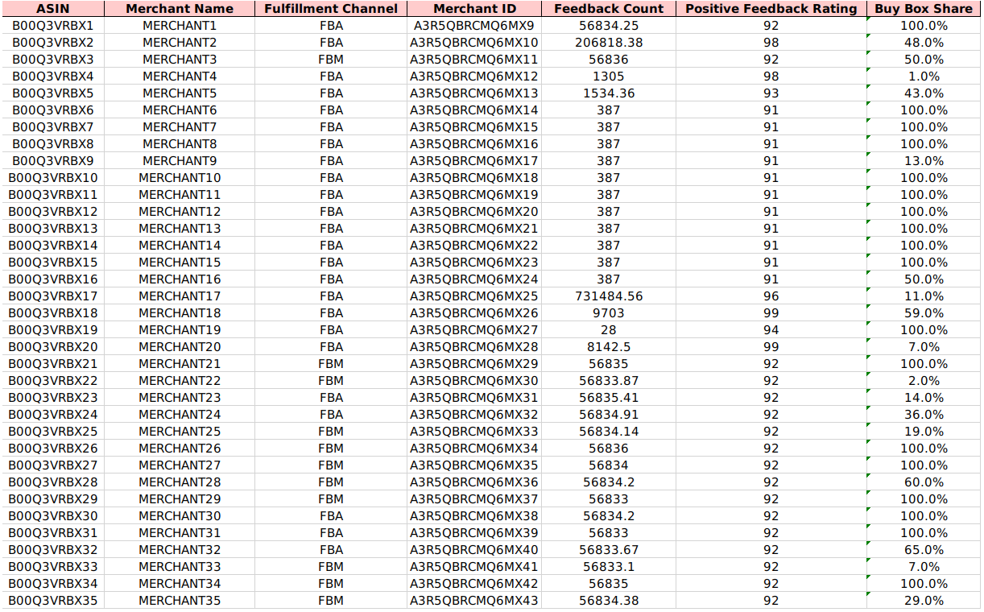This screenshot has height=612, width=984.
Task: Click the MERCHANT30 cell
Action: click(180, 516)
